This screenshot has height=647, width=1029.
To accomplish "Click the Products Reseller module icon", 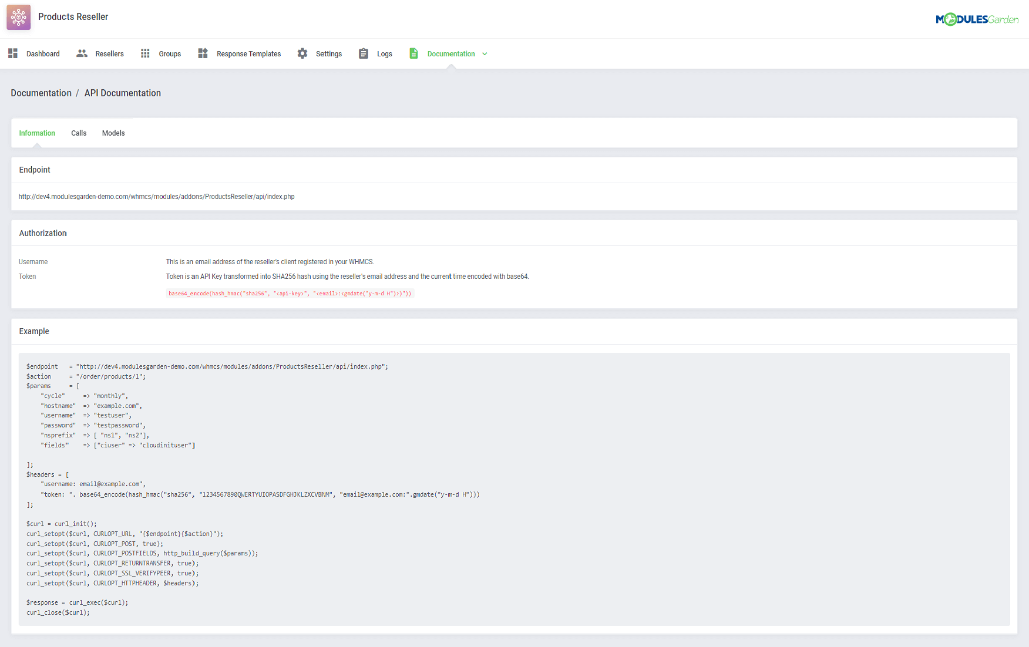I will pos(18,17).
